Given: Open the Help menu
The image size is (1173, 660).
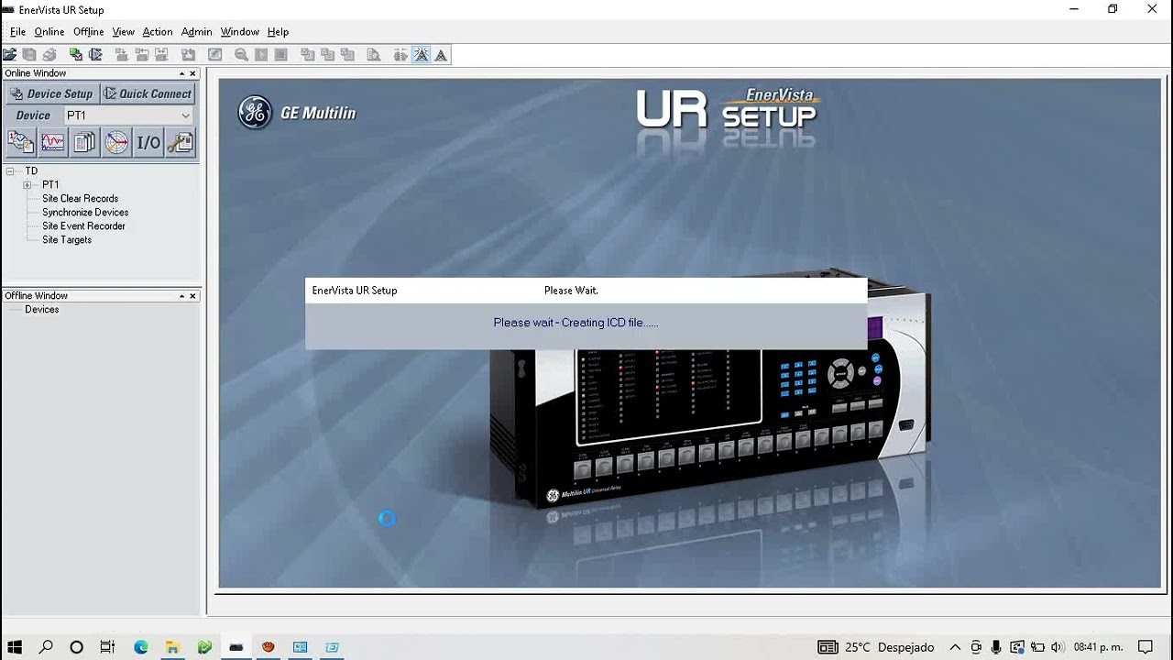Looking at the screenshot, I should coord(278,31).
